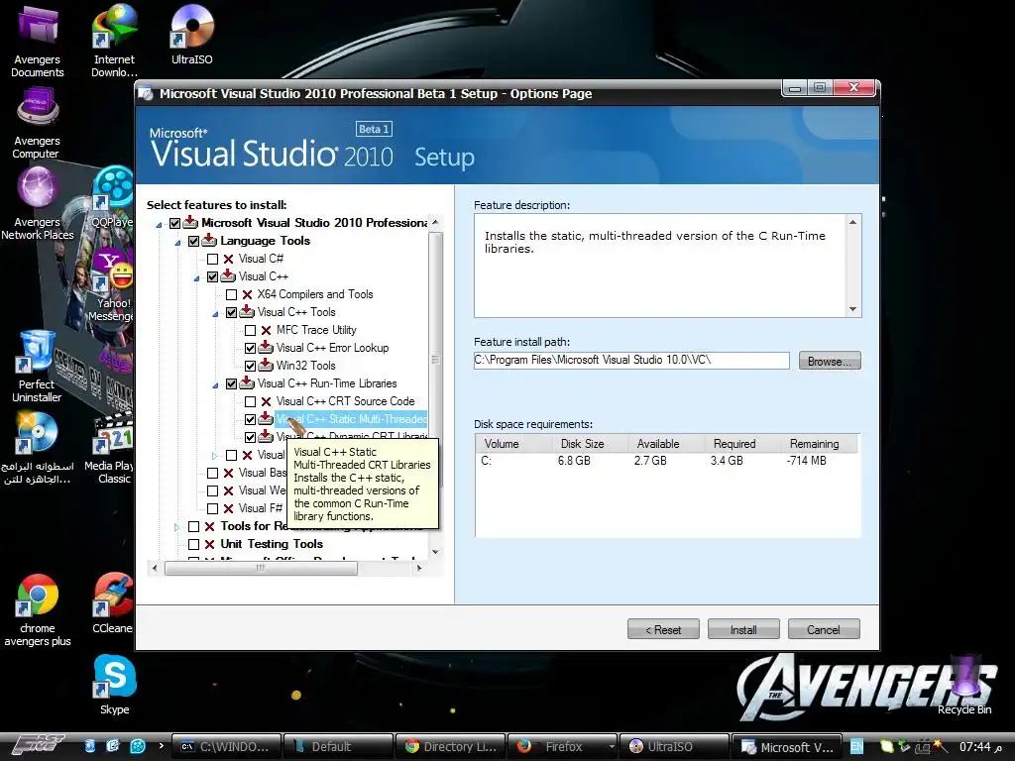Collapse Visual C++ Run-Time Libraries node
This screenshot has width=1015, height=761.
tap(215, 385)
